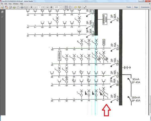Click the 300mA text in the diagram
This screenshot has width=151, height=121.
tap(136, 98)
